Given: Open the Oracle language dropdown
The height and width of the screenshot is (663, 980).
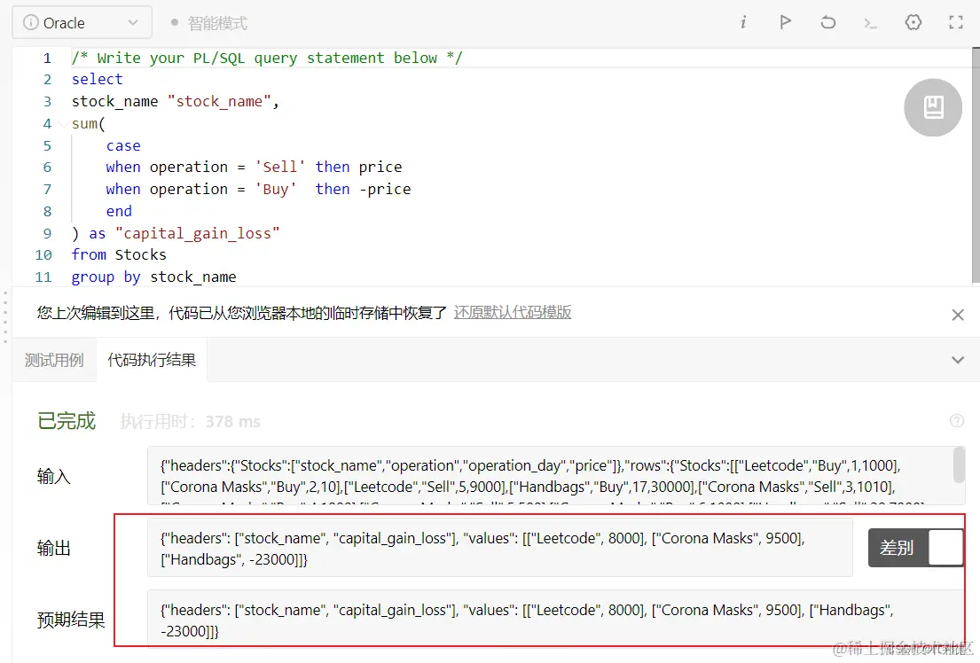Looking at the screenshot, I should 82,23.
